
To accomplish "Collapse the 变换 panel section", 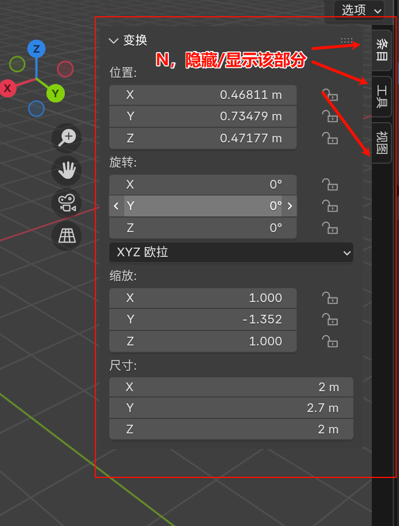I will 113,41.
